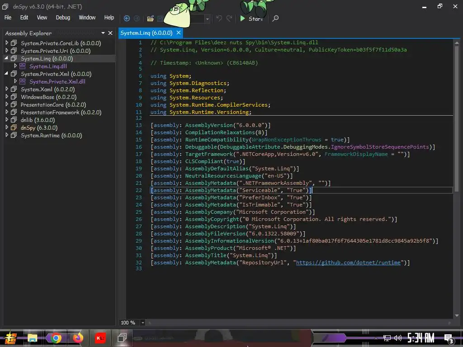
Task: Click the AssemblyFileVersion line 28
Action: [228, 234]
